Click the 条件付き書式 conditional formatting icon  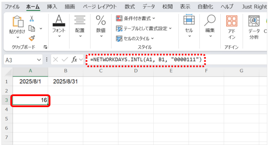tap(119, 18)
